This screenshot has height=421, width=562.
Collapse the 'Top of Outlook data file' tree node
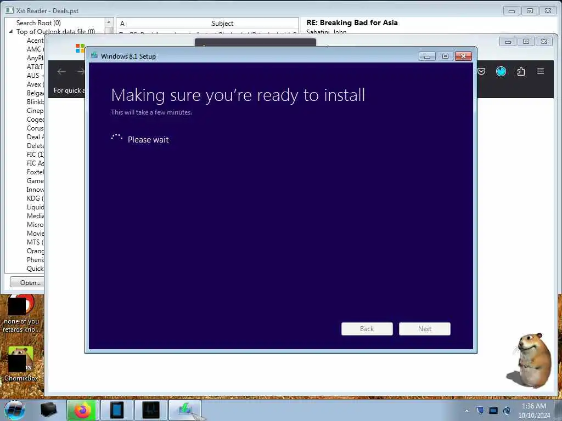(11, 31)
